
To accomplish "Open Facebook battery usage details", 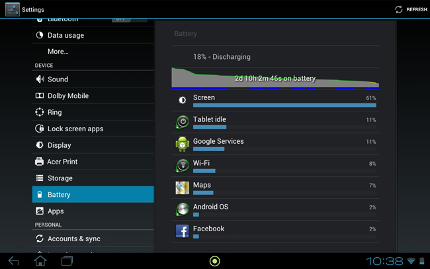I will click(275, 231).
